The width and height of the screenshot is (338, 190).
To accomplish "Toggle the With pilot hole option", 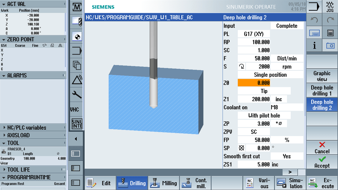I will click(x=264, y=116).
